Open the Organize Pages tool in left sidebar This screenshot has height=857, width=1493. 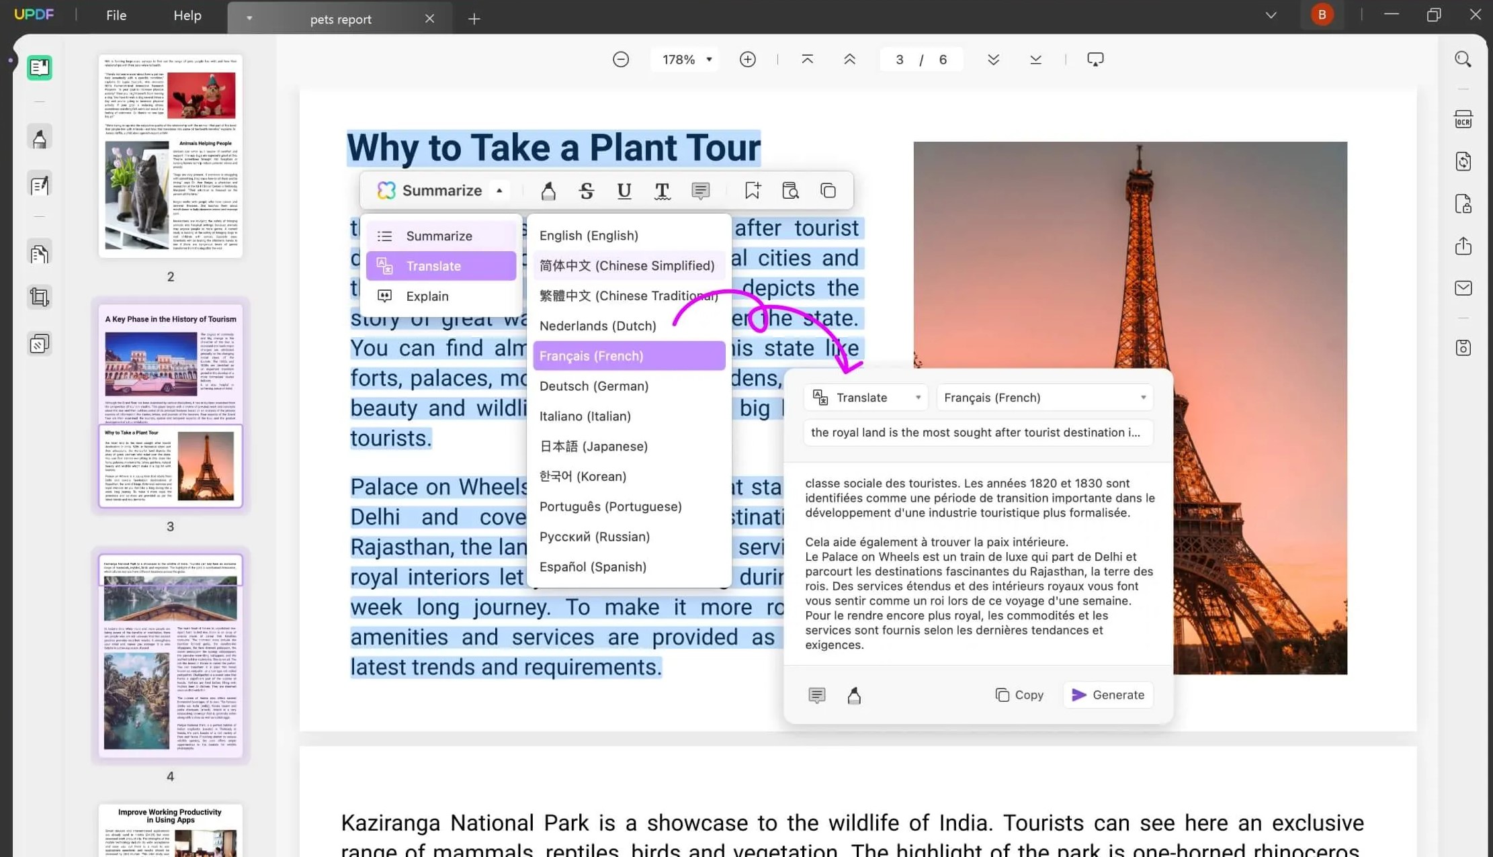pyautogui.click(x=40, y=254)
